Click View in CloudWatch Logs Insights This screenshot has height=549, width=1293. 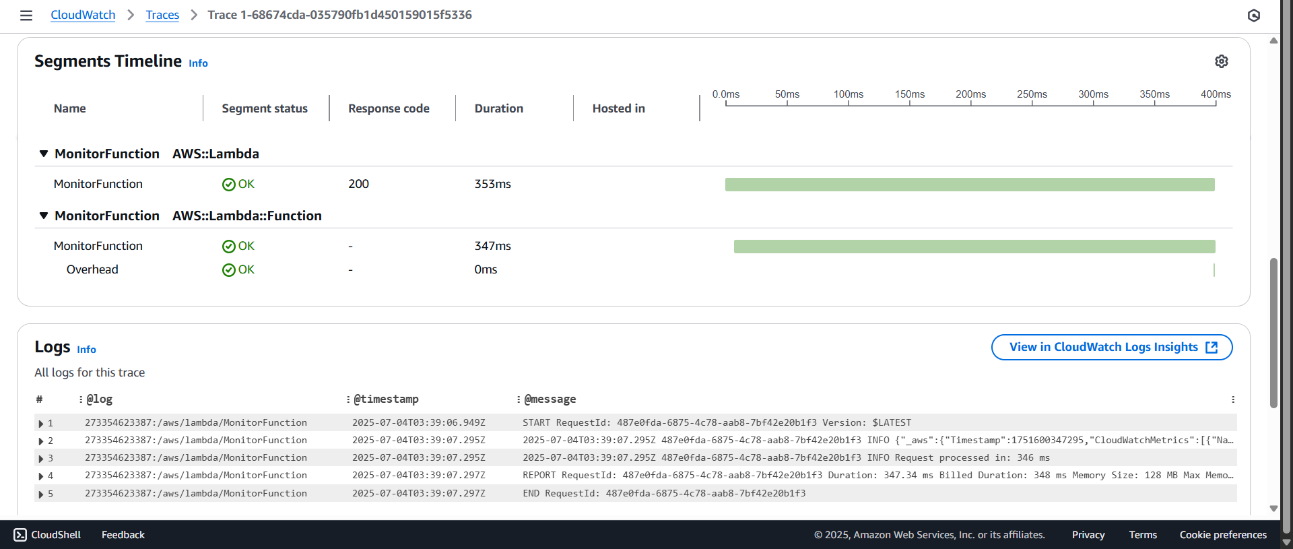click(1112, 347)
